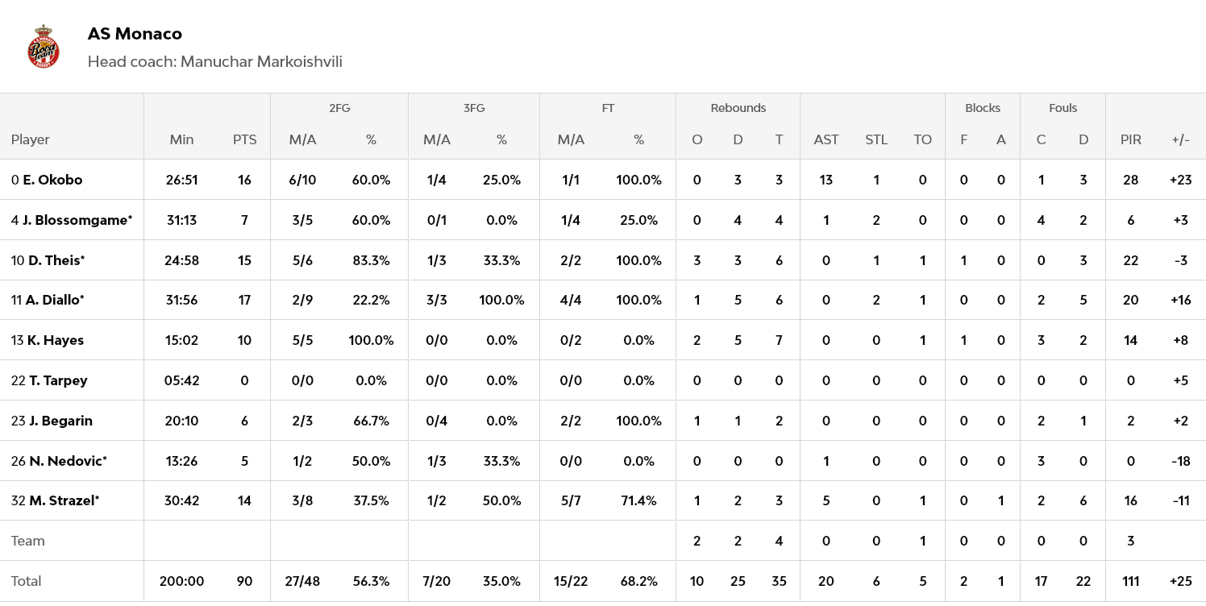Click on D. Theis player name
This screenshot has height=606, width=1206.
click(56, 260)
